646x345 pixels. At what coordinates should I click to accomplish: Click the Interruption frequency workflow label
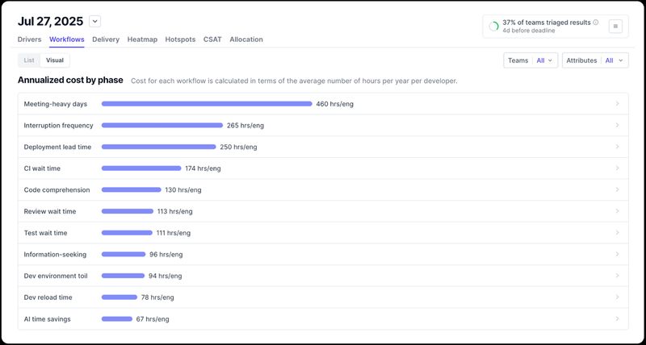(x=58, y=126)
